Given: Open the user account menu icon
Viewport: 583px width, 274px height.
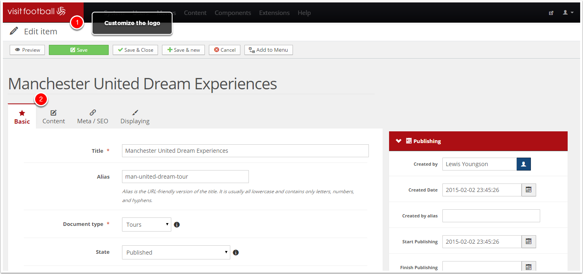Looking at the screenshot, I should [x=568, y=13].
